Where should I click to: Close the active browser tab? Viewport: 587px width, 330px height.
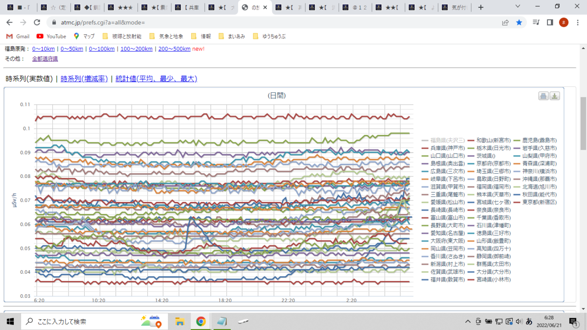point(265,7)
